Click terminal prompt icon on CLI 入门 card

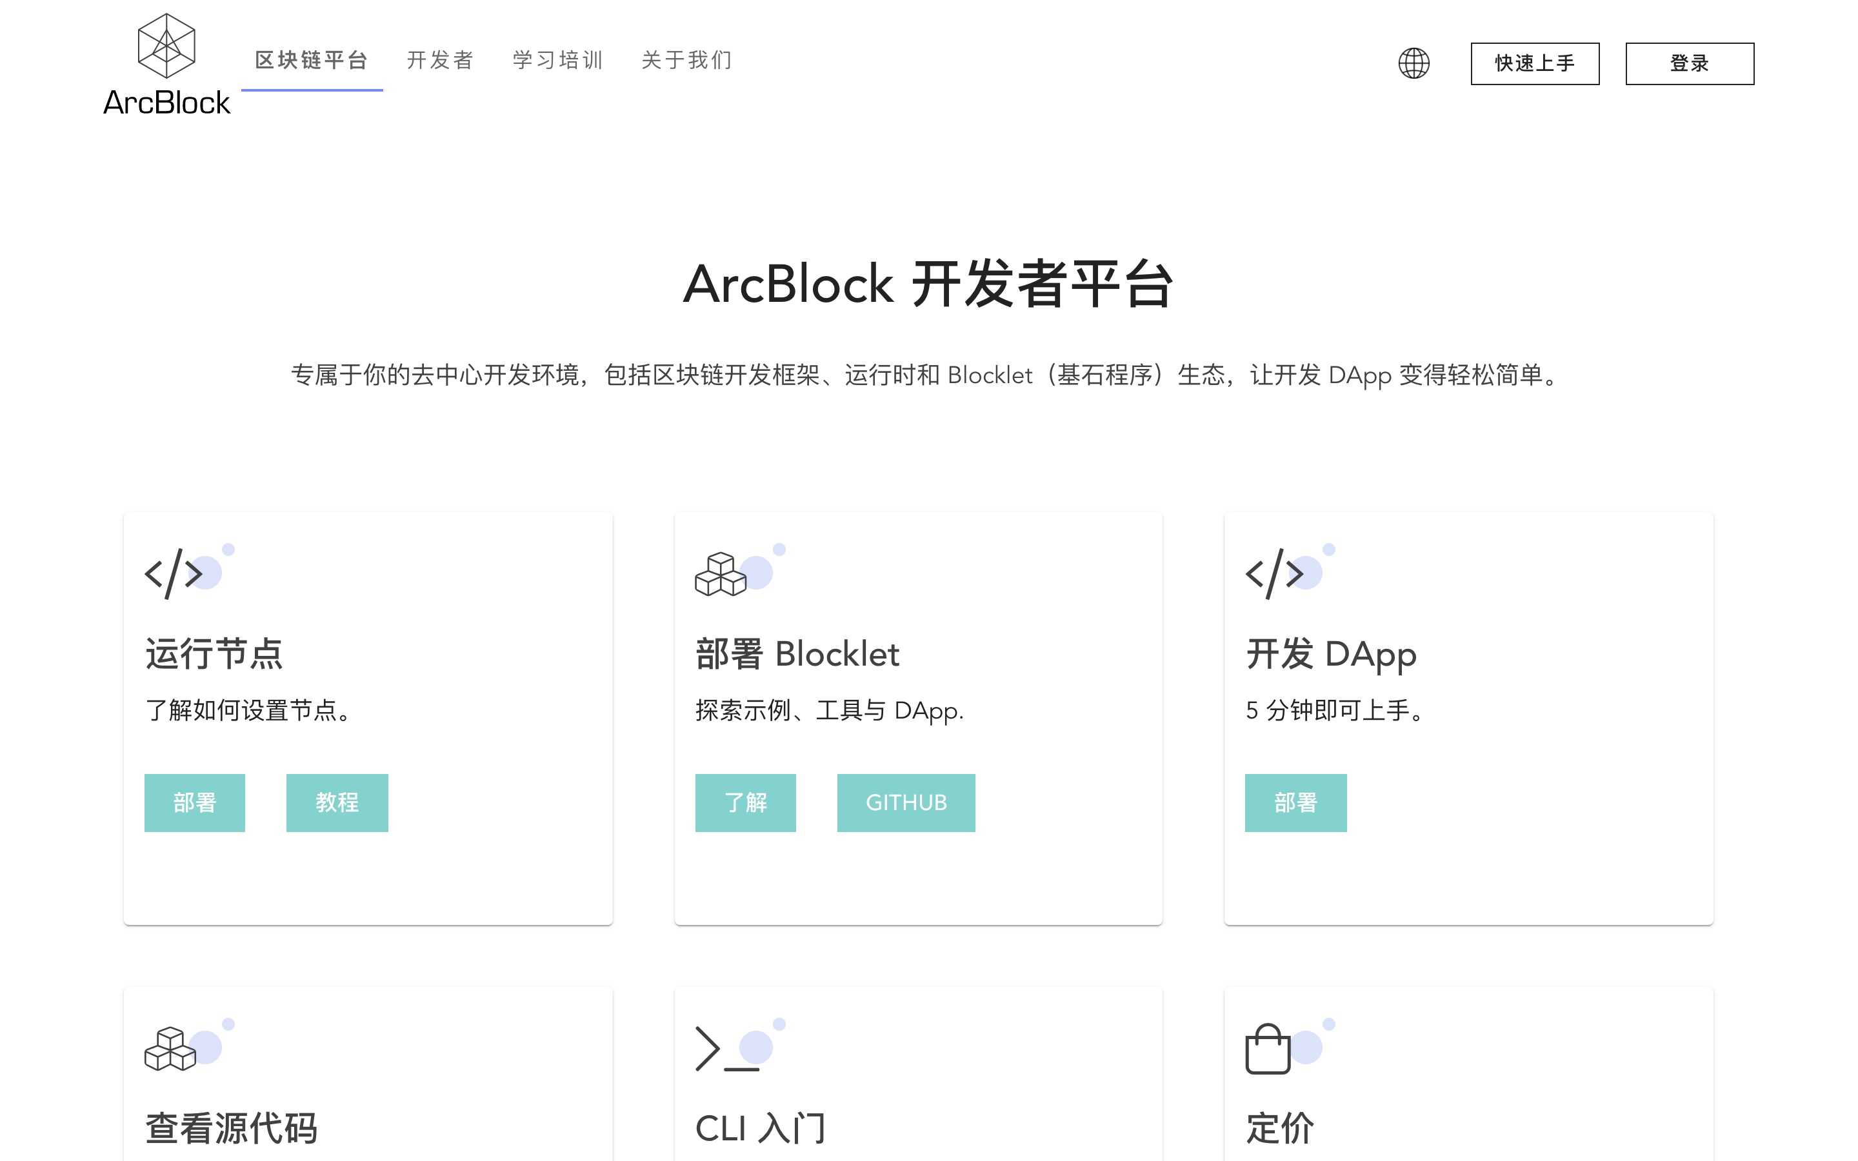click(724, 1048)
